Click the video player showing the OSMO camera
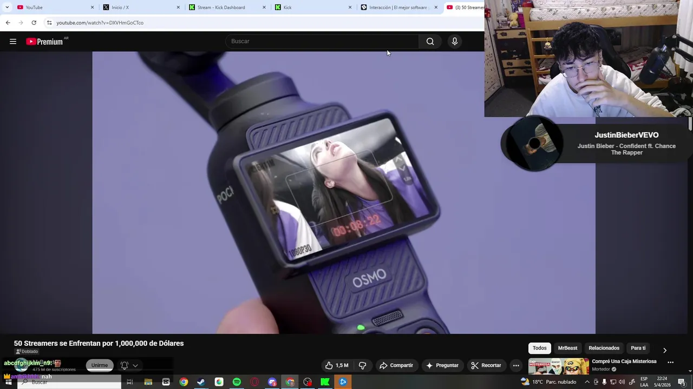This screenshot has height=389, width=693. pos(344,192)
